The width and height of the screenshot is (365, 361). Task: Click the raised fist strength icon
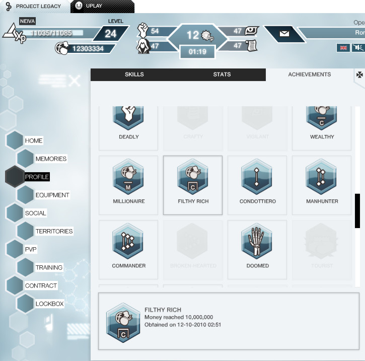pos(142,30)
